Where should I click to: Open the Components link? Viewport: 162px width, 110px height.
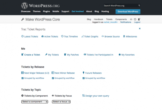coord(121,19)
